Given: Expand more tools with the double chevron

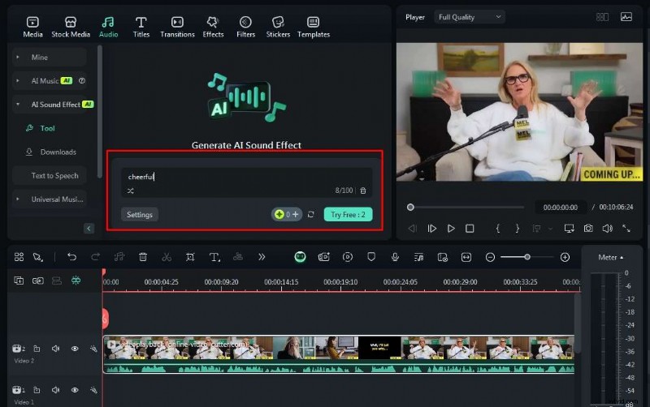Looking at the screenshot, I should pos(262,257).
